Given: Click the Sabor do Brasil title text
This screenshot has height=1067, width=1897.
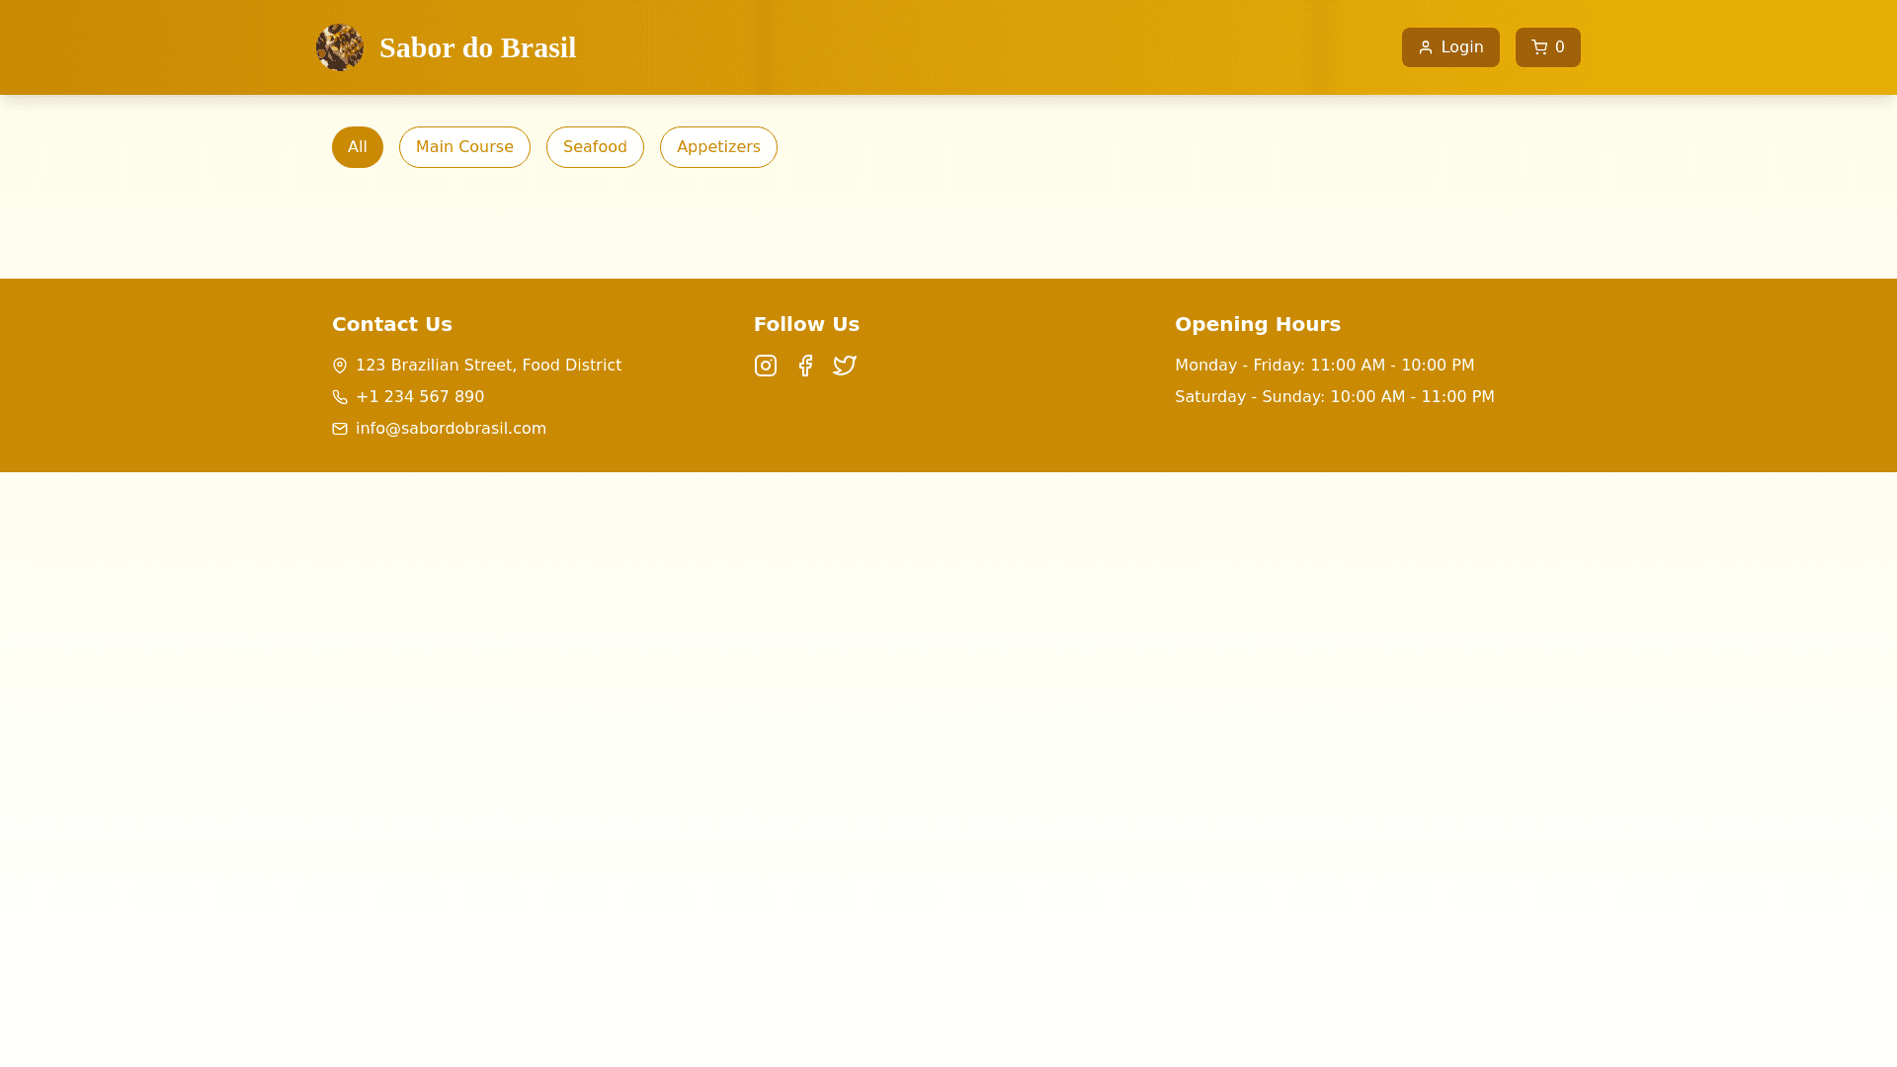Looking at the screenshot, I should click(477, 47).
